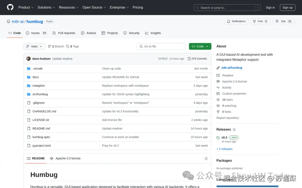The image size is (302, 188).
Task: Expand the Solutions menu
Action: [x=46, y=8]
